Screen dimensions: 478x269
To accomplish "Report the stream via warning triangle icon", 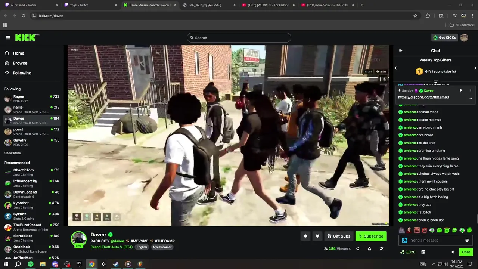I will tap(369, 248).
